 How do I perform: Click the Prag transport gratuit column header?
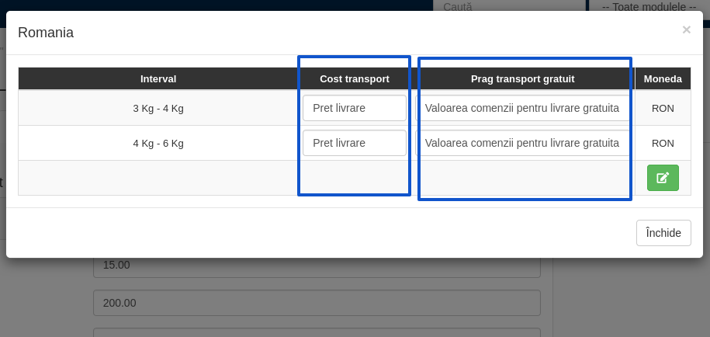coord(522,79)
